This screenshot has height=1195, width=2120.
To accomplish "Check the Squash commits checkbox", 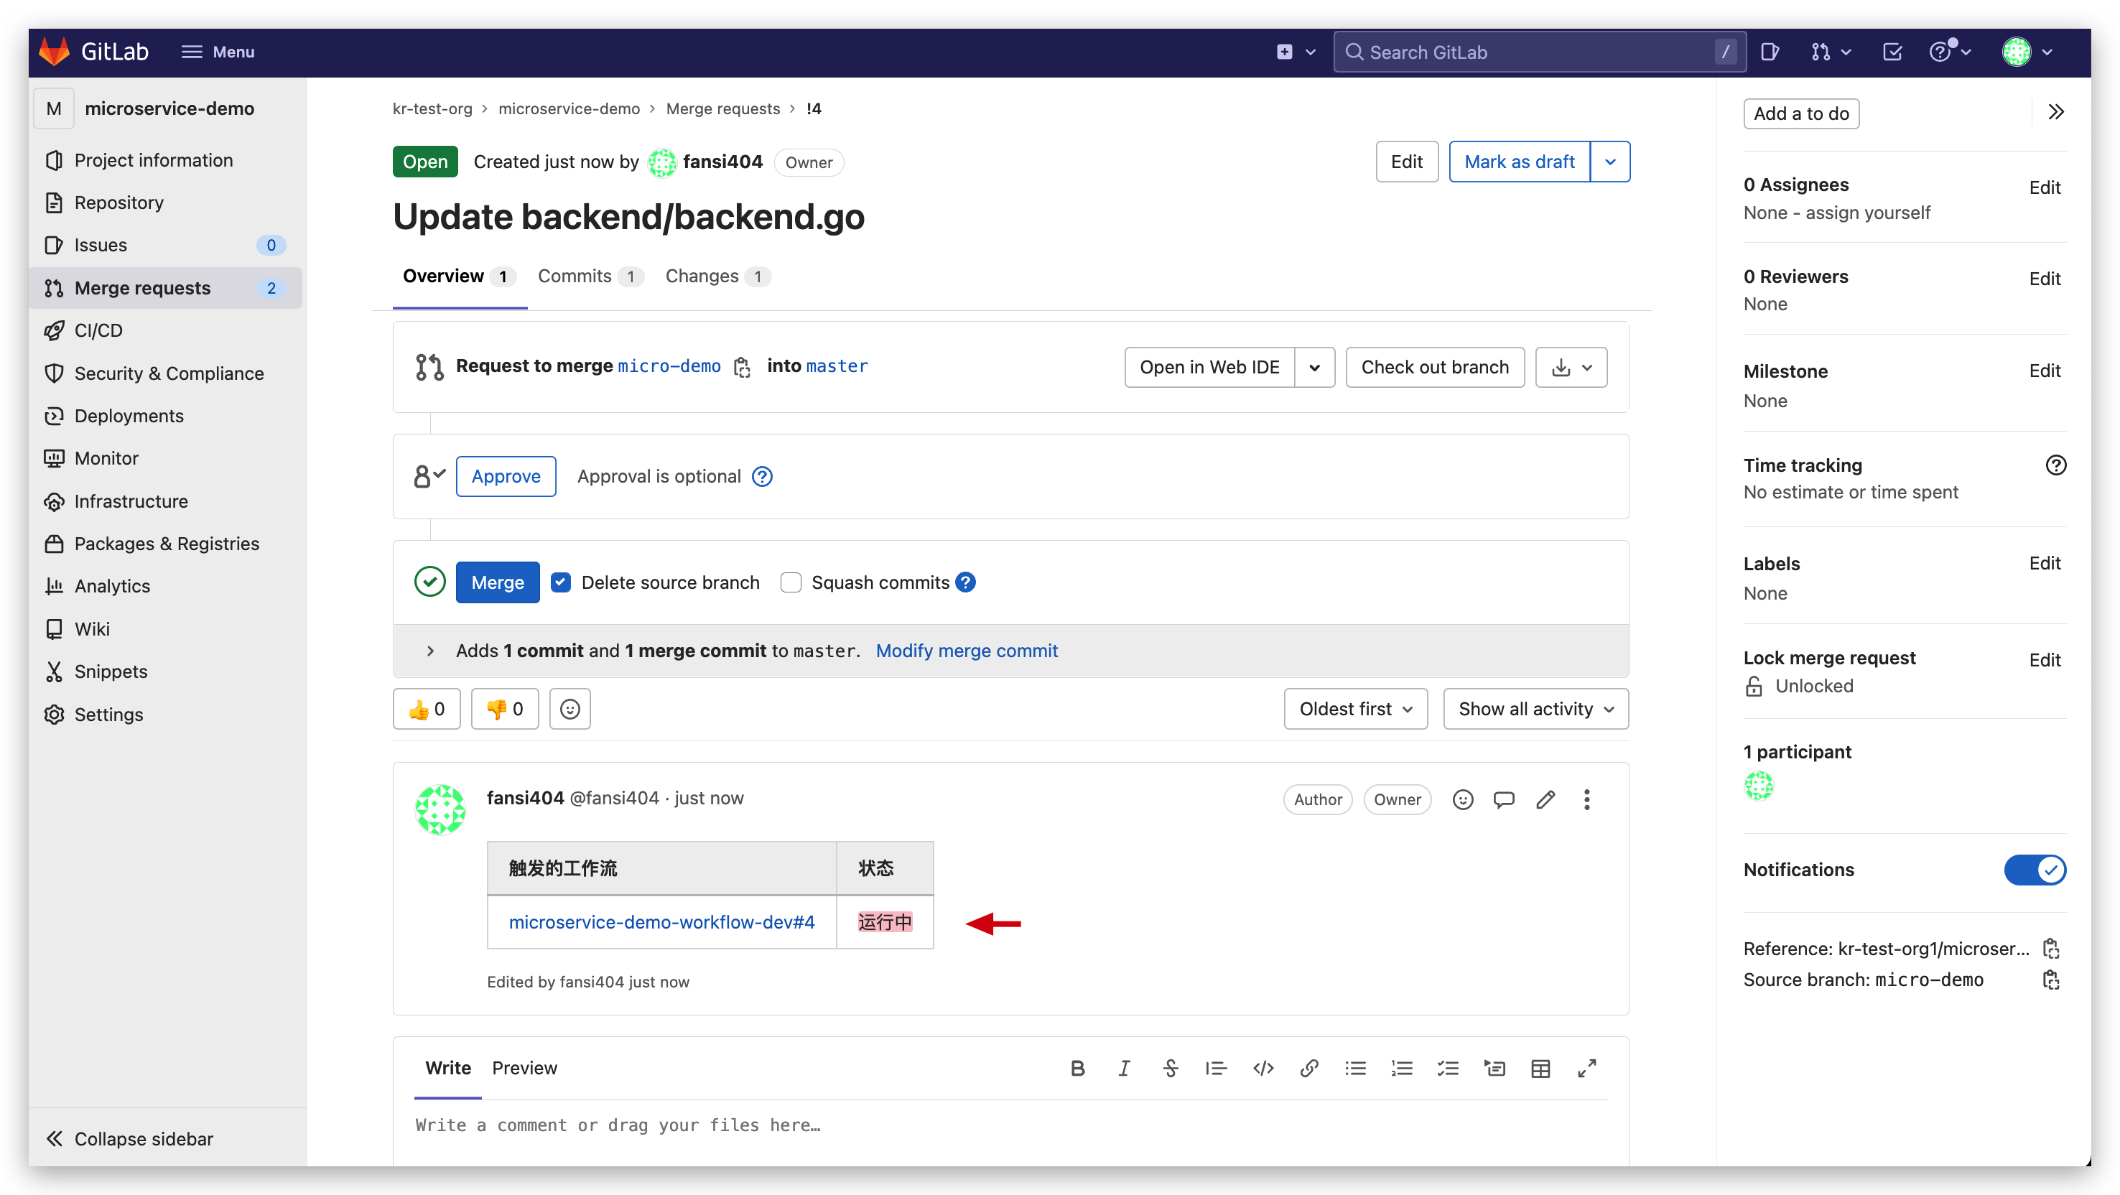I will pos(791,582).
